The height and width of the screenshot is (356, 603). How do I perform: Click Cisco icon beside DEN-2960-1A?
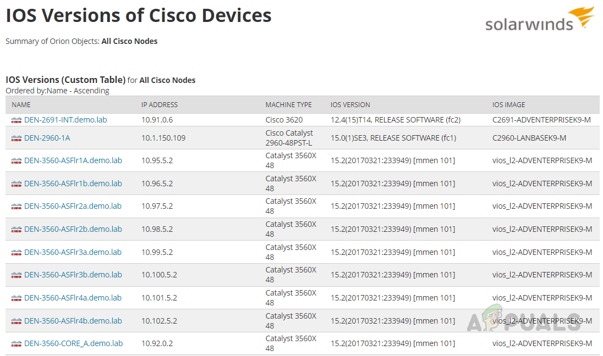coord(17,138)
